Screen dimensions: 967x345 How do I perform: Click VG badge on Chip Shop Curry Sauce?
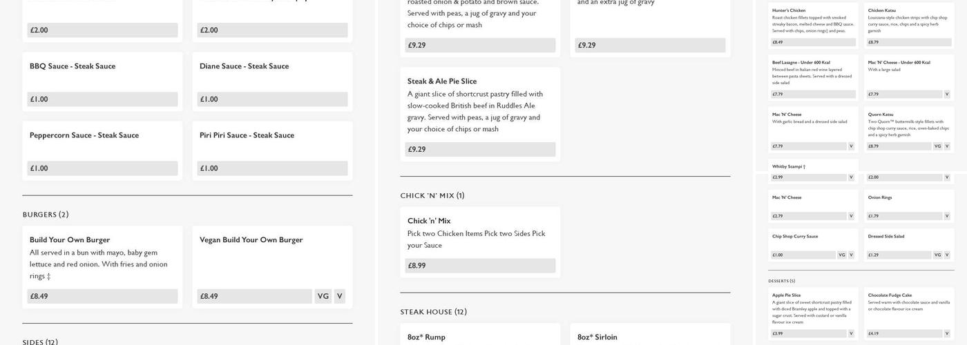point(841,255)
